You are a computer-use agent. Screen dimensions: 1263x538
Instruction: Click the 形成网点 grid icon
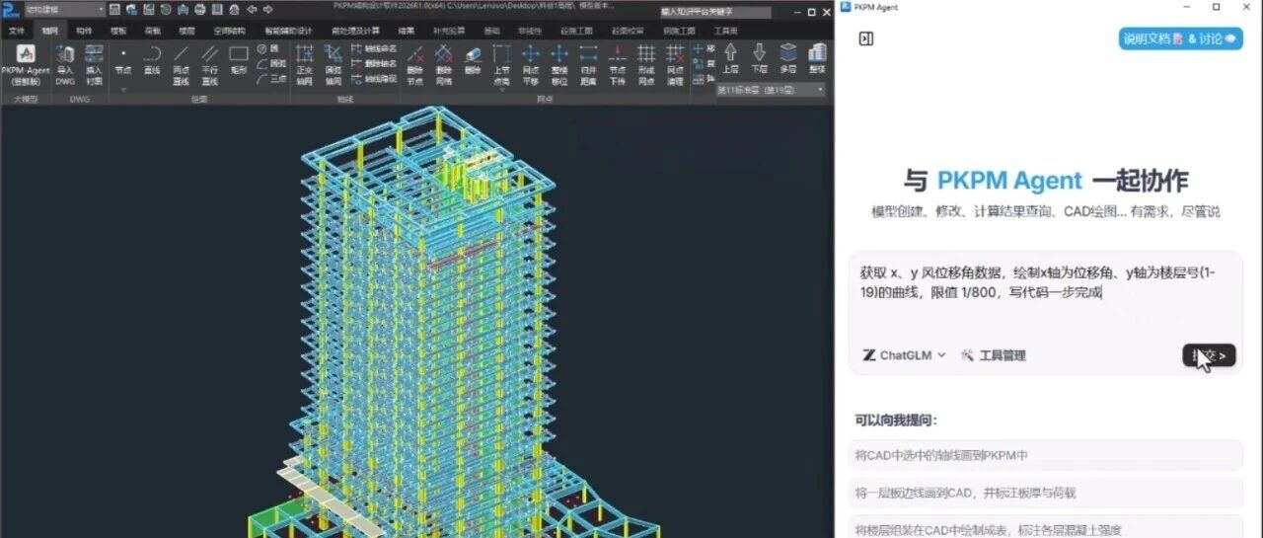pos(645,64)
